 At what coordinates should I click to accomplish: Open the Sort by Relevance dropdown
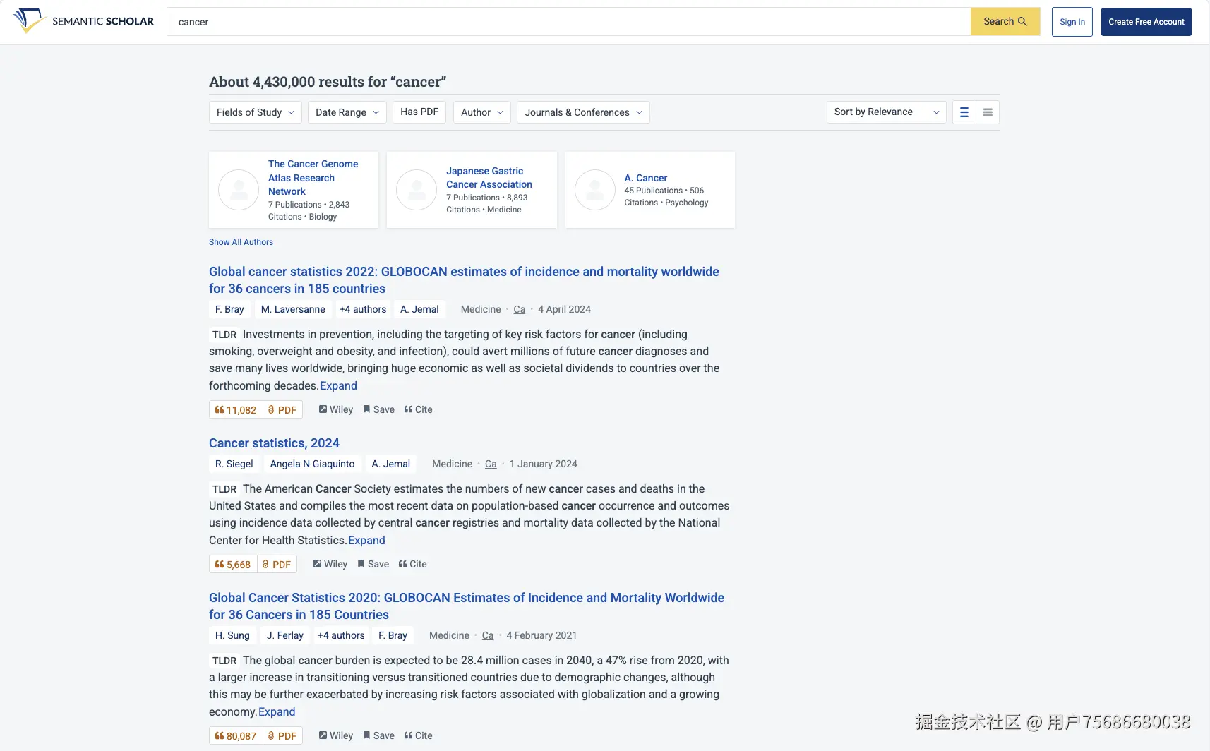[886, 112]
